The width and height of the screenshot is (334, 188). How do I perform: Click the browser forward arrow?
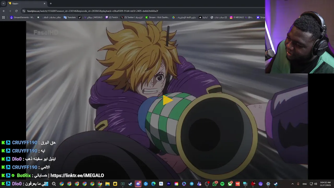click(10, 11)
